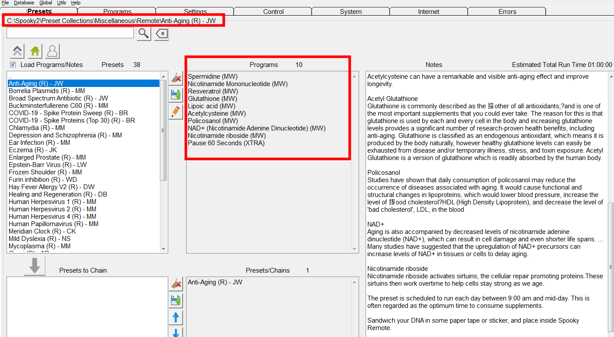Click the magnifying glass search icon
614x337 pixels.
click(x=144, y=33)
